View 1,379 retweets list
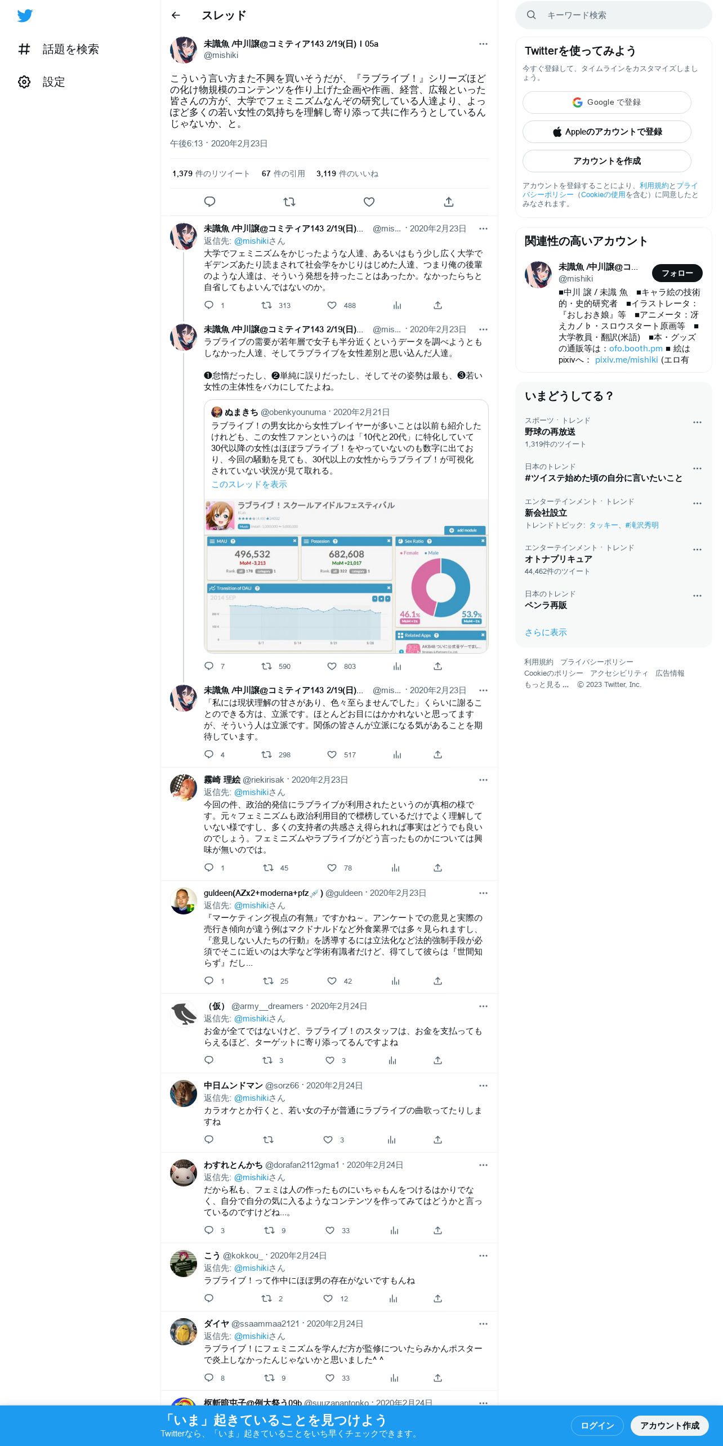The height and width of the screenshot is (1446, 723). click(211, 173)
